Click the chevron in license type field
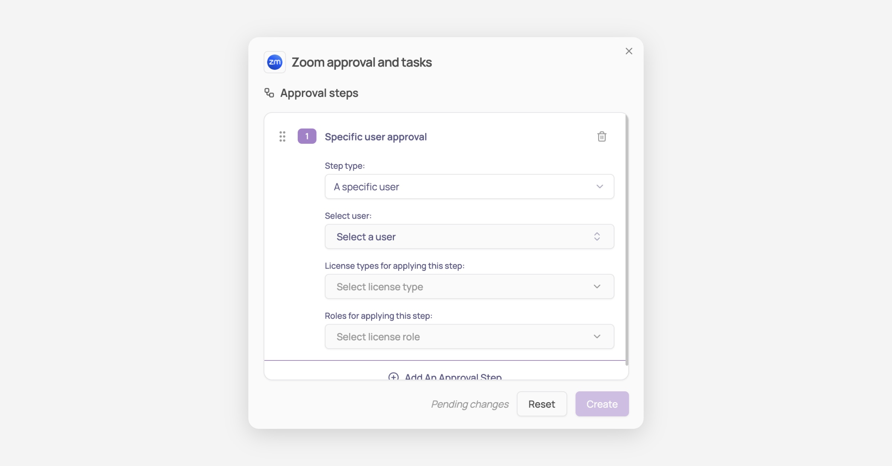Image resolution: width=892 pixels, height=466 pixels. click(x=597, y=287)
